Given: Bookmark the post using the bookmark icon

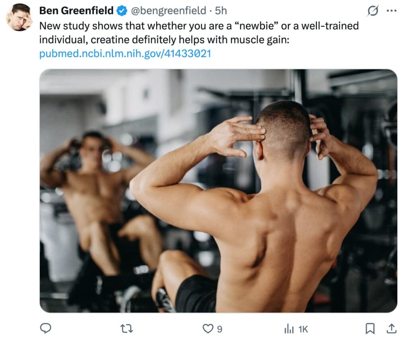Looking at the screenshot, I should pyautogui.click(x=370, y=329).
